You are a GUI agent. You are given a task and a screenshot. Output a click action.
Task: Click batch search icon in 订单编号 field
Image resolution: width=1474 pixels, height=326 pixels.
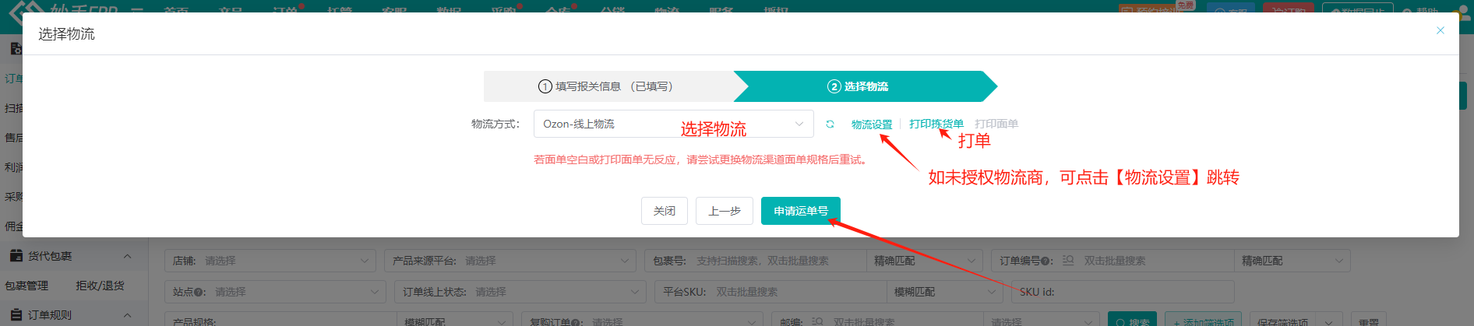click(x=1068, y=261)
